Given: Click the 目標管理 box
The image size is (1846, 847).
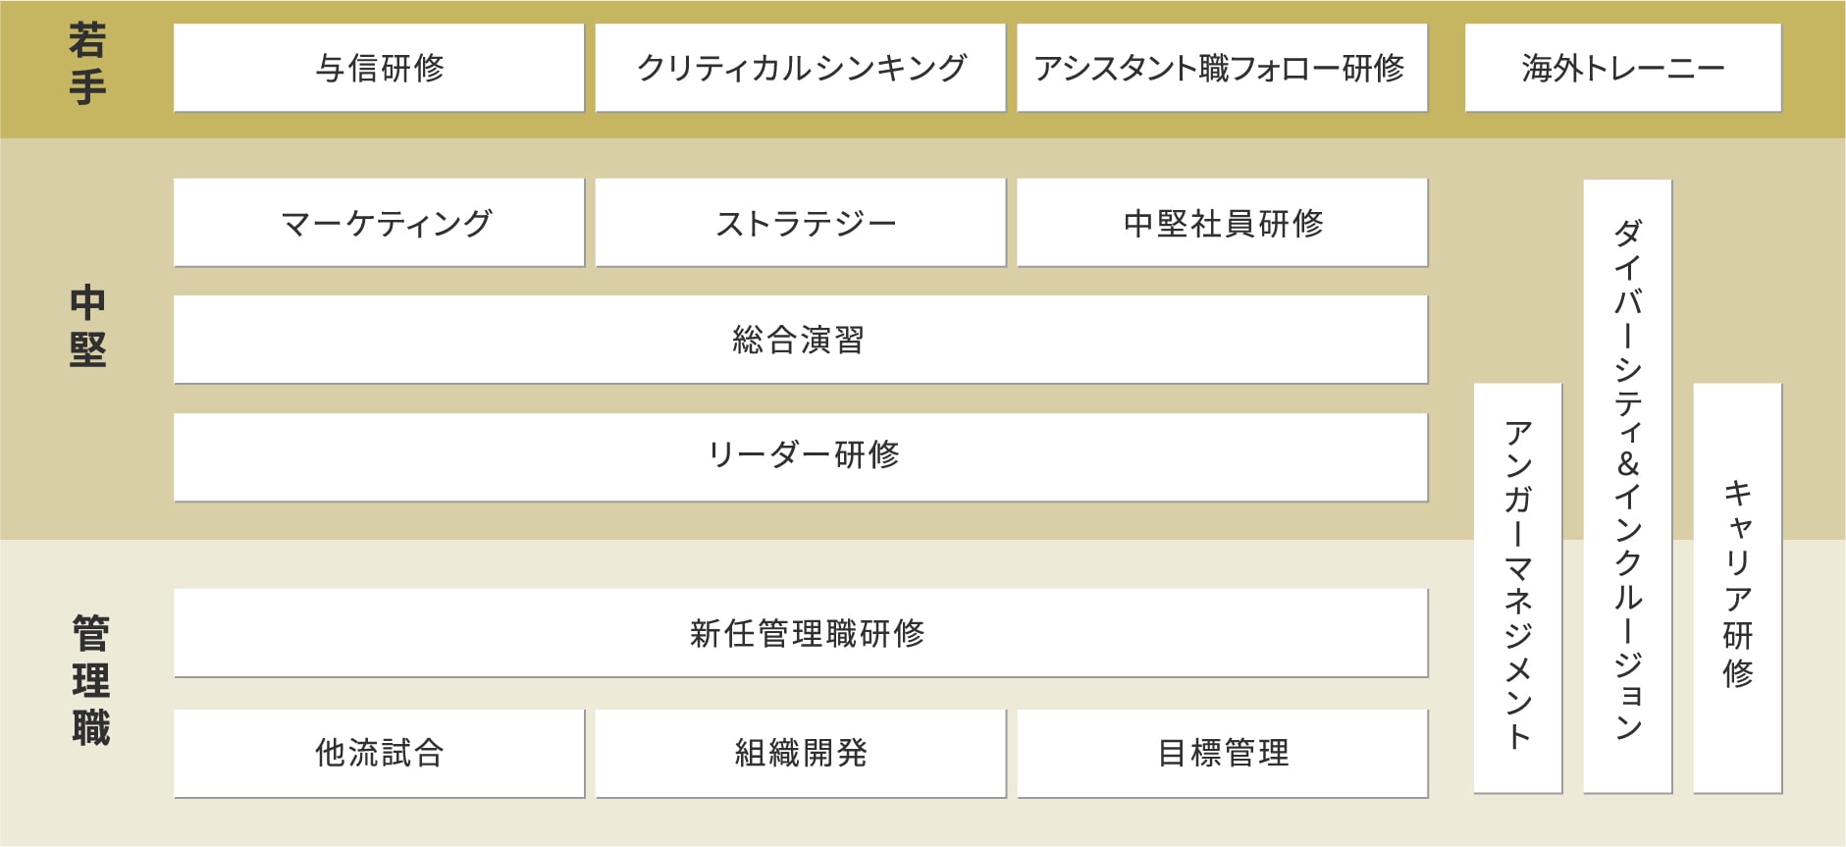Looking at the screenshot, I should pyautogui.click(x=1221, y=753).
